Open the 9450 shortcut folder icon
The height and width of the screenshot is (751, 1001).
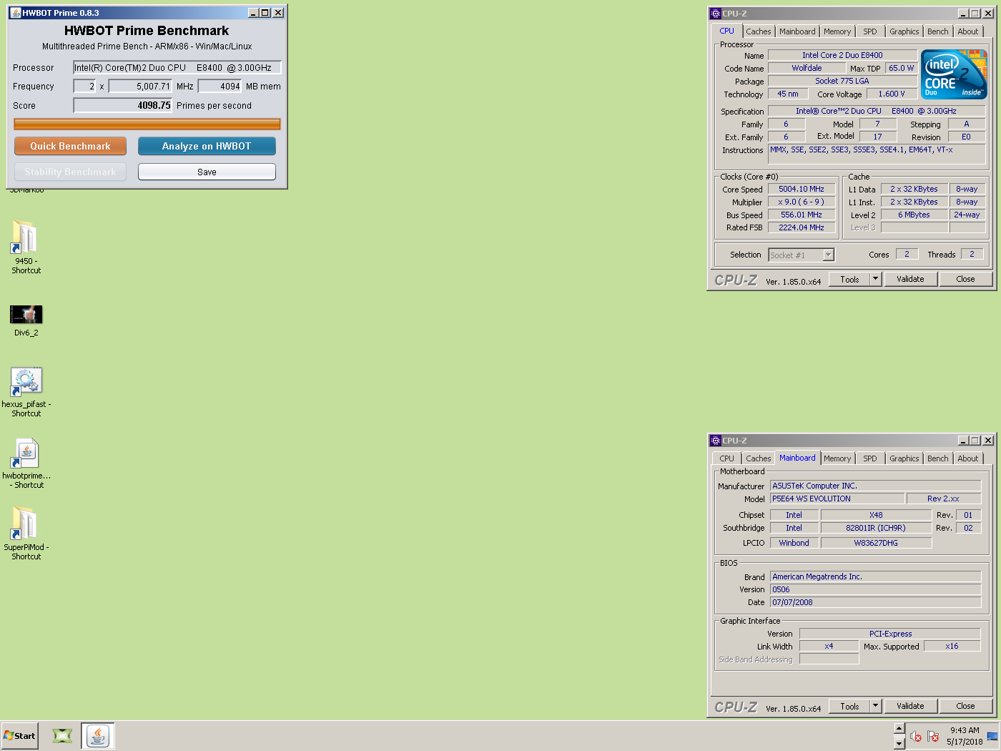tap(25, 237)
